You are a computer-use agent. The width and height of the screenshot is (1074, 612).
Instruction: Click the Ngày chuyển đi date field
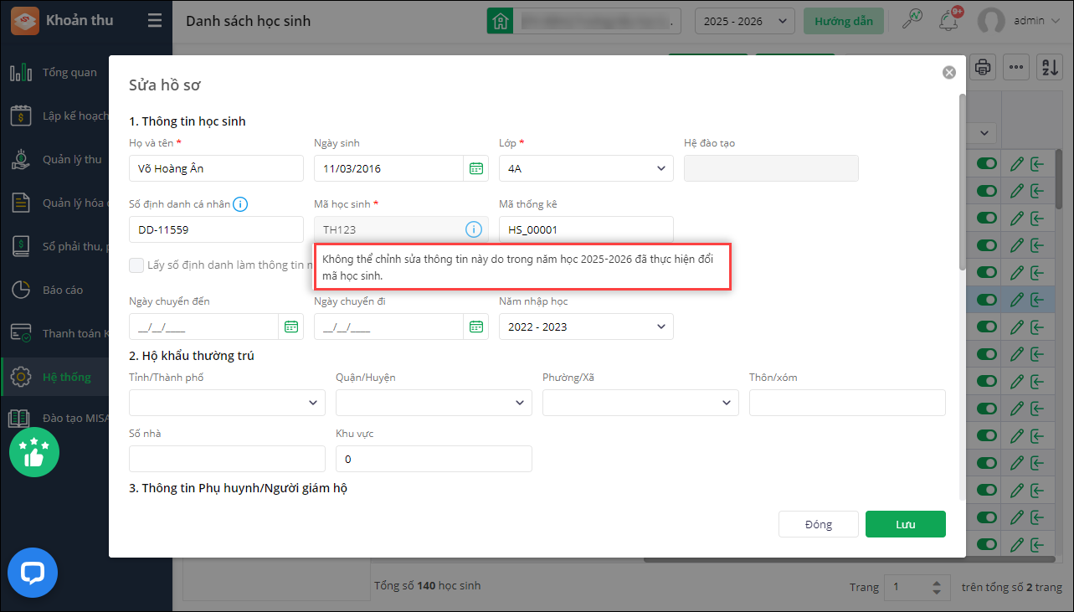click(389, 327)
